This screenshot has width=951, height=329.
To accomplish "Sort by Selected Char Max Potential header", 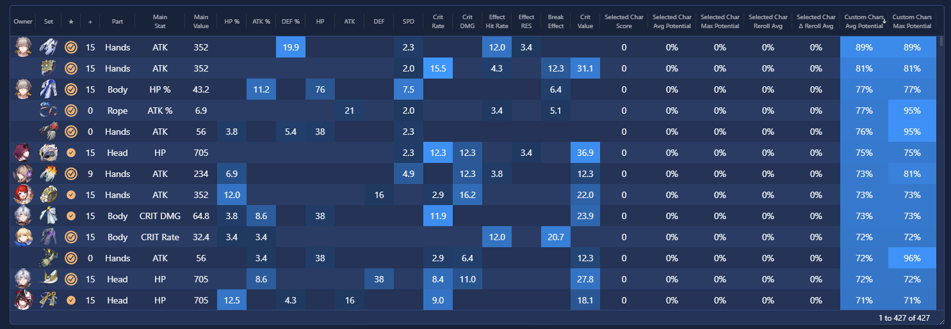I will 720,21.
